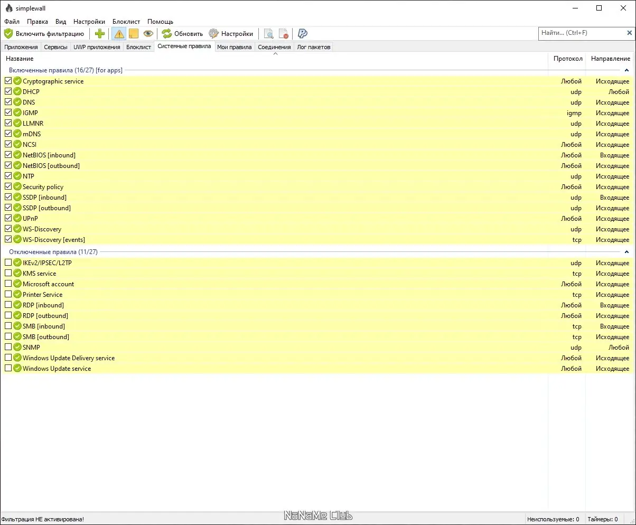Viewport: 636px width, 525px height.
Task: Click the yellow note toolbar icon
Action: pyautogui.click(x=134, y=34)
